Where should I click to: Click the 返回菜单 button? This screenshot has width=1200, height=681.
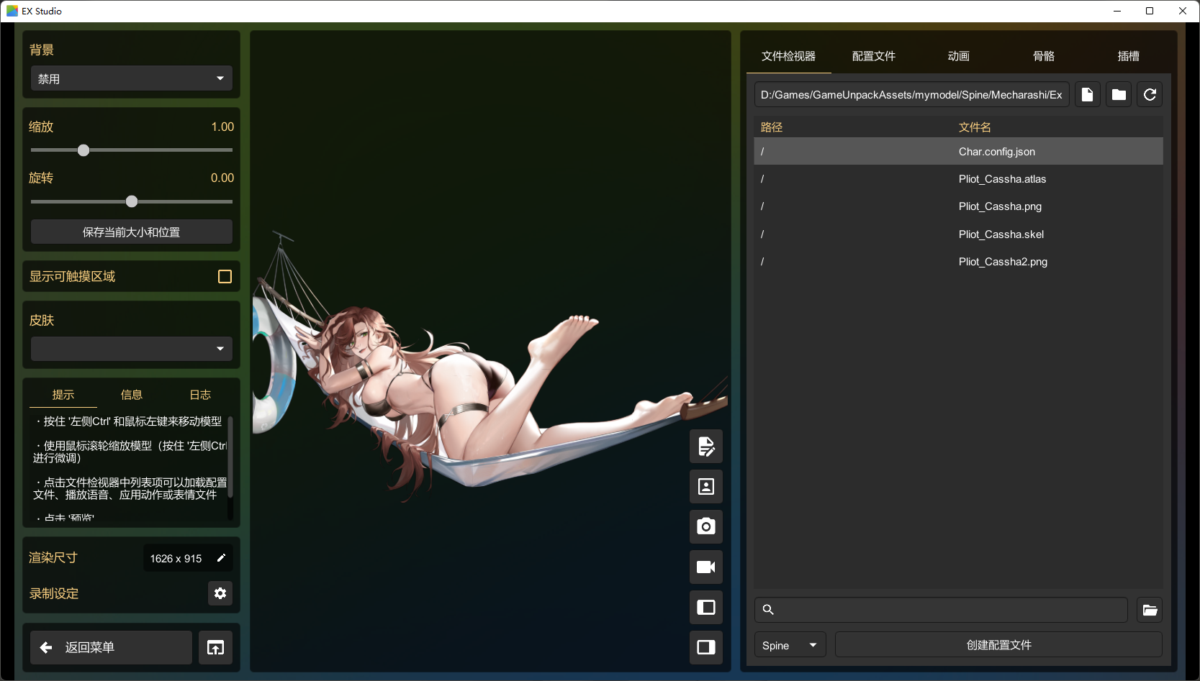coord(111,647)
